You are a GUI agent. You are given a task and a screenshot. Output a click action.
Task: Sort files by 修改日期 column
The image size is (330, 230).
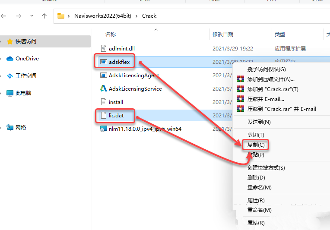click(x=223, y=34)
